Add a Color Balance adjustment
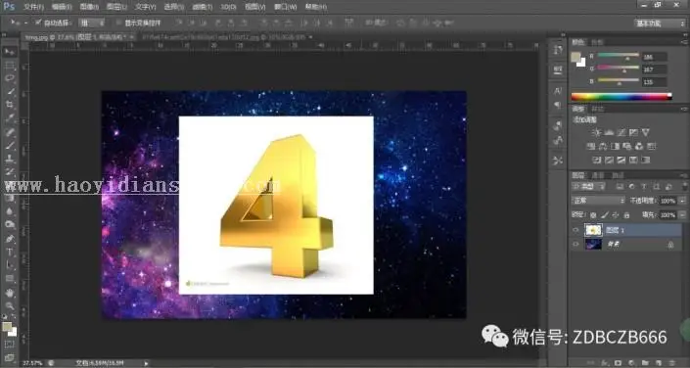 (x=603, y=146)
